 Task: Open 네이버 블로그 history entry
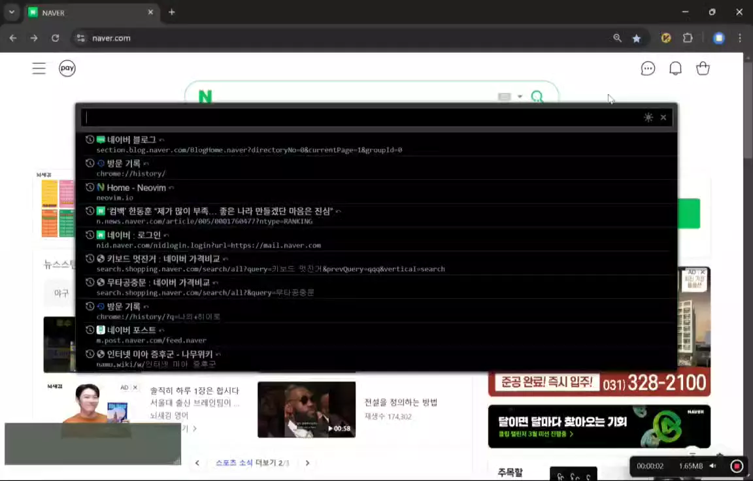coord(376,144)
